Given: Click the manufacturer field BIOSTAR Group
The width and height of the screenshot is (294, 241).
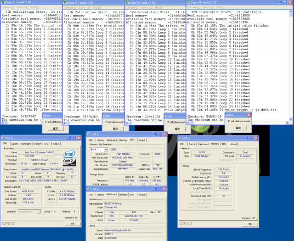Looking at the screenshot, I should (x=133, y=203).
